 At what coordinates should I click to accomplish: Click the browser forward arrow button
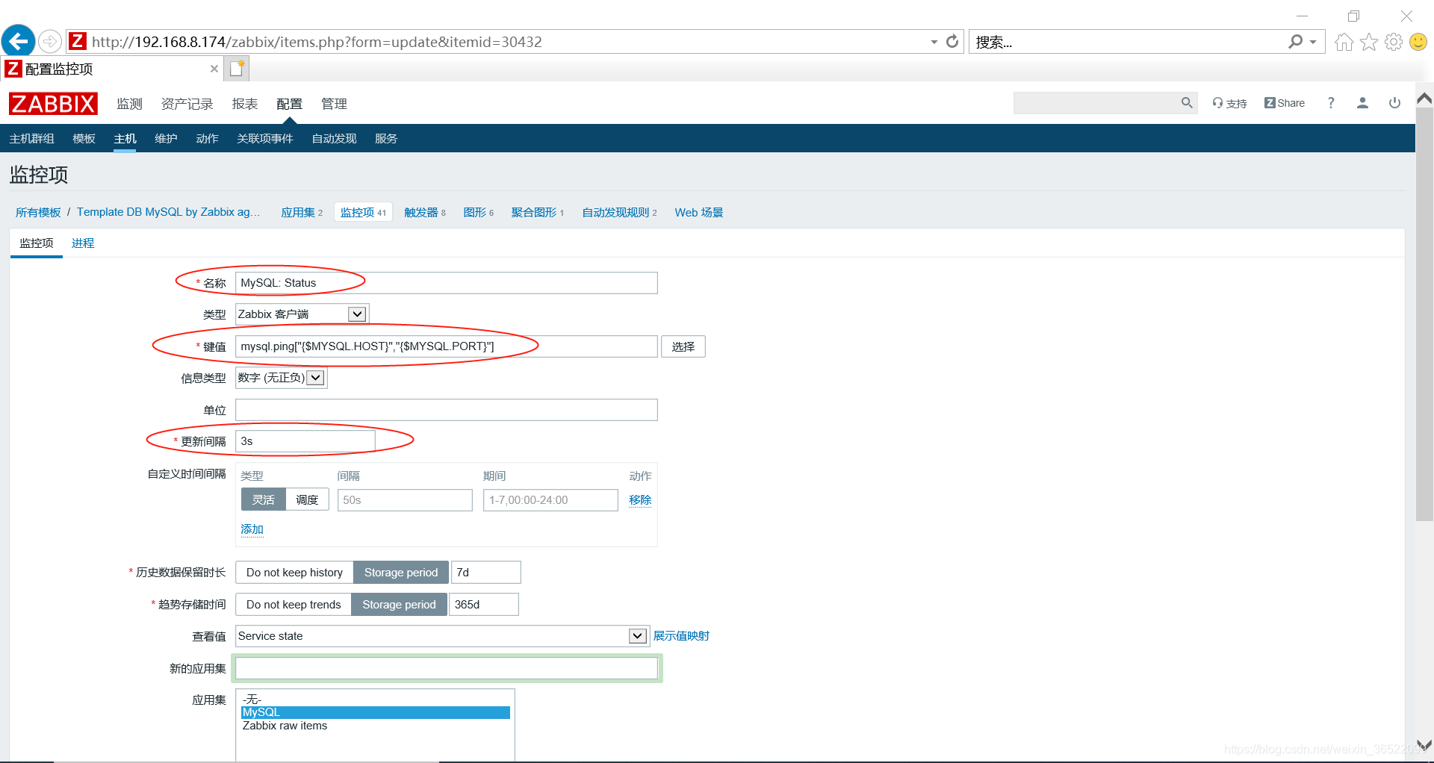(50, 41)
